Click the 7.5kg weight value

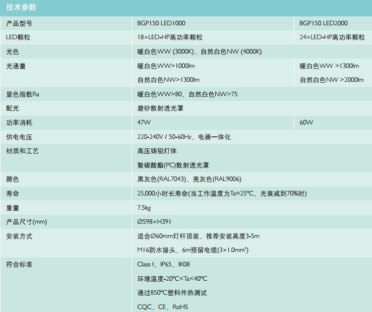[144, 208]
